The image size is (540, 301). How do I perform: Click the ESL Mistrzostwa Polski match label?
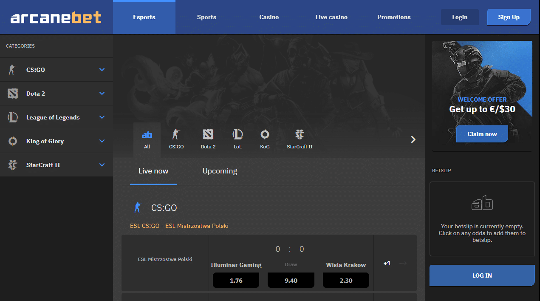165,259
